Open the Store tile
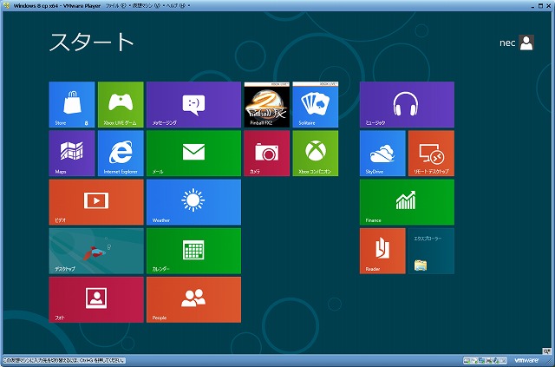This screenshot has height=367, width=555. pyautogui.click(x=72, y=104)
